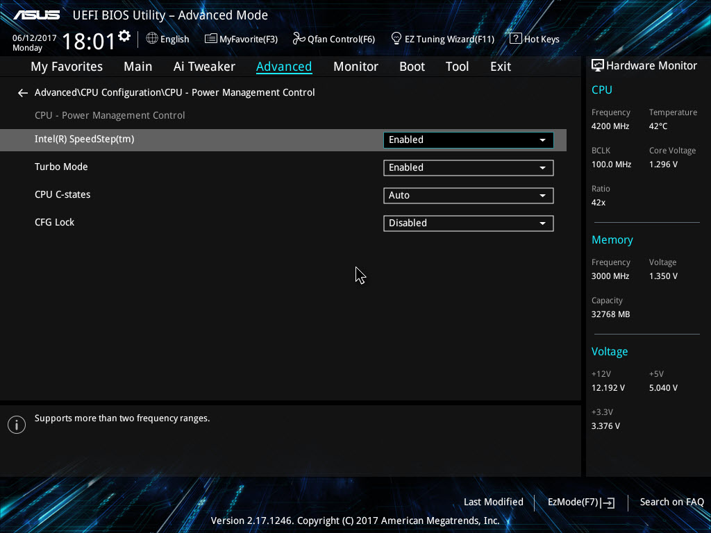This screenshot has height=533, width=711.
Task: Switch to the Main tab
Action: 138,67
